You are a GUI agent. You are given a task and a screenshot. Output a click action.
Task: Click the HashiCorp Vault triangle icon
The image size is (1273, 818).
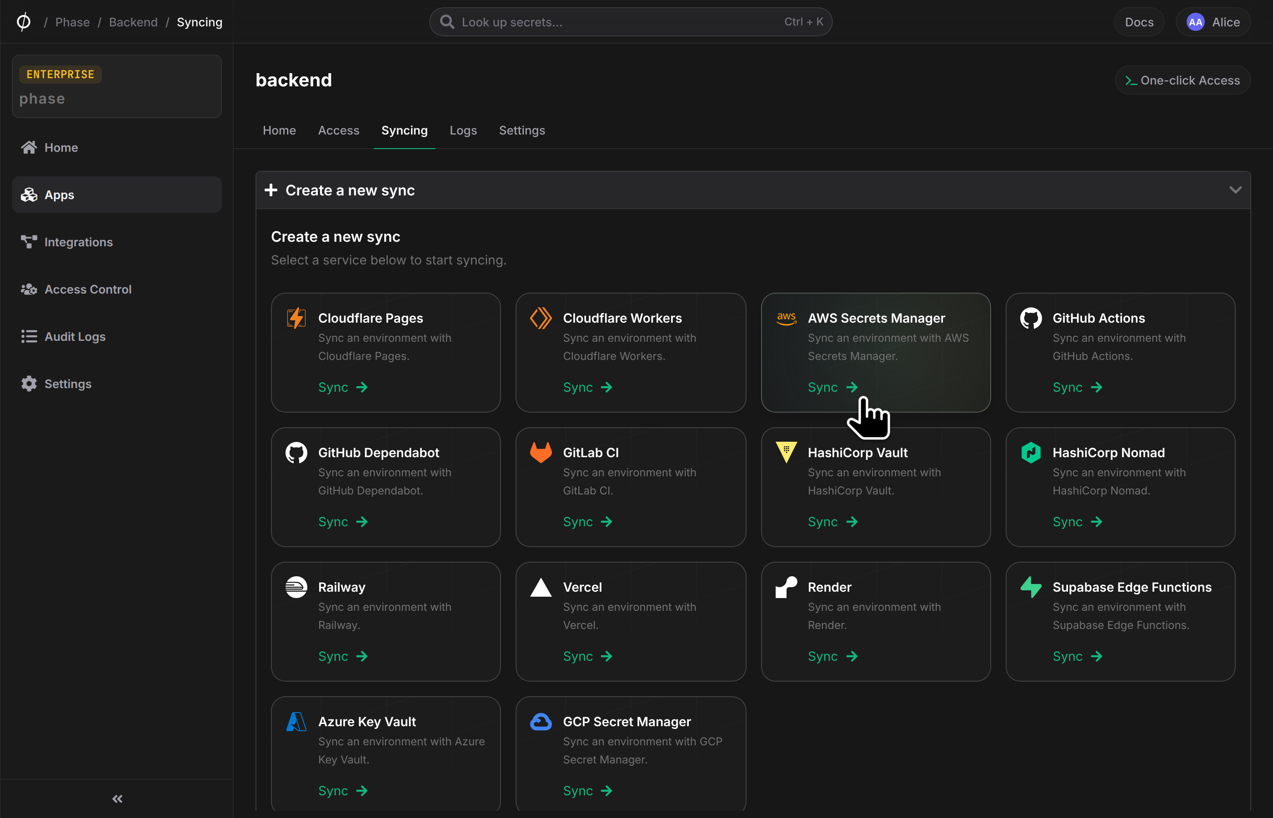786,453
